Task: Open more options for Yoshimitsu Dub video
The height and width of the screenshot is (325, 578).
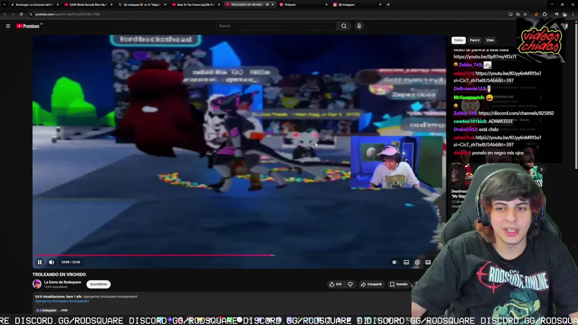Action: [541, 97]
